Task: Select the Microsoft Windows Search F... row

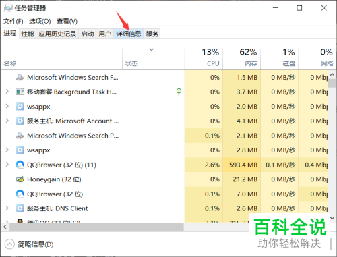Action: (164, 78)
